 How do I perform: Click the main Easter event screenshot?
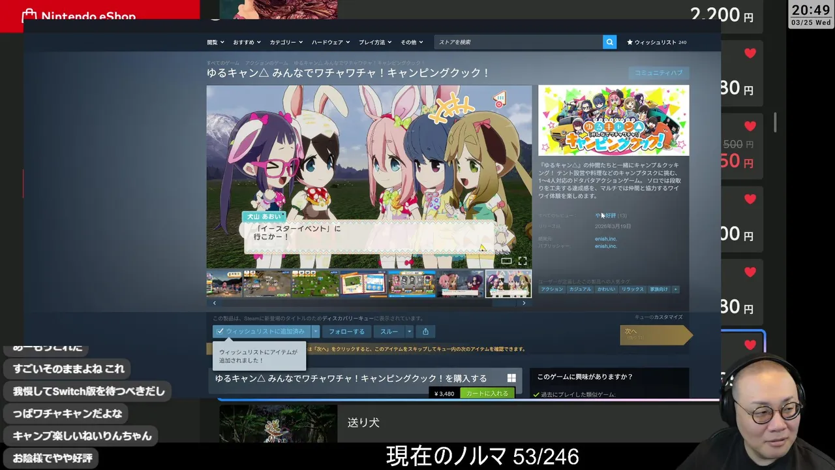pyautogui.click(x=369, y=176)
